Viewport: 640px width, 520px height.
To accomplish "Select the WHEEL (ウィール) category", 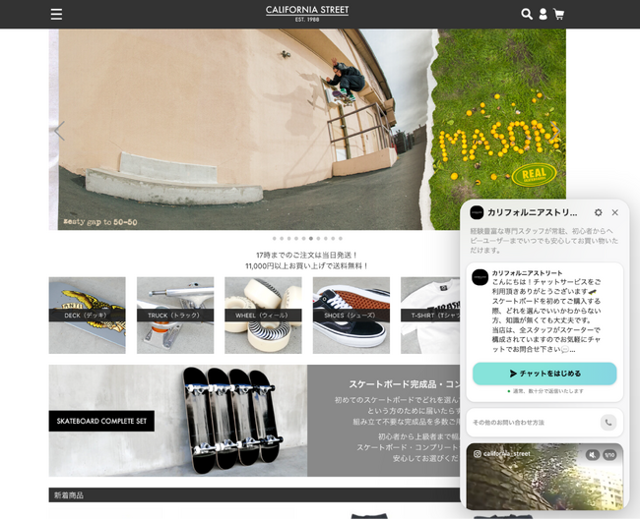I will [263, 315].
